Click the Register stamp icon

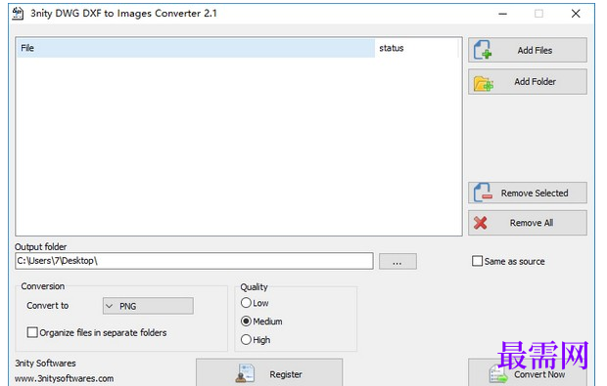(x=246, y=373)
